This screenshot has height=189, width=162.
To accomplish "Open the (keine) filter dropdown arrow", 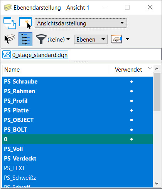I will (68, 39).
